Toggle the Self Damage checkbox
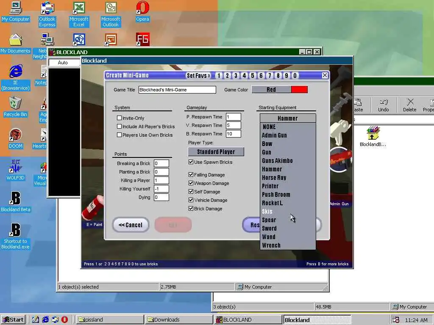The height and width of the screenshot is (325, 434). (x=191, y=192)
